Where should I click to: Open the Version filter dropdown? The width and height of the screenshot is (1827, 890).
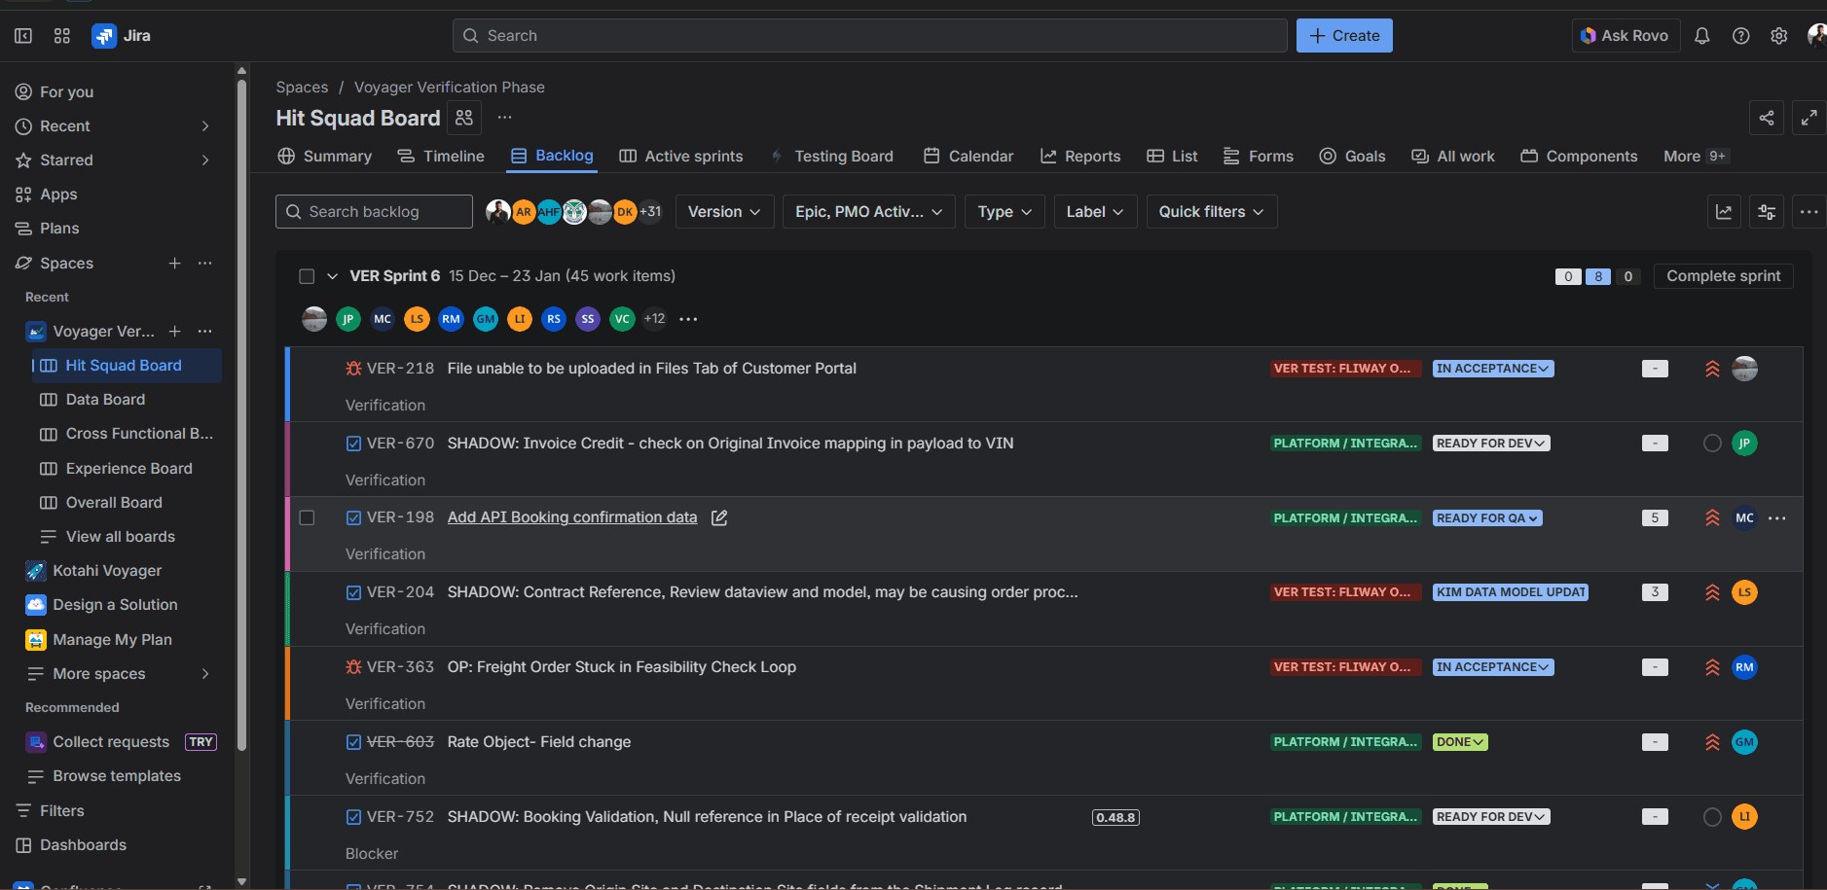point(725,212)
